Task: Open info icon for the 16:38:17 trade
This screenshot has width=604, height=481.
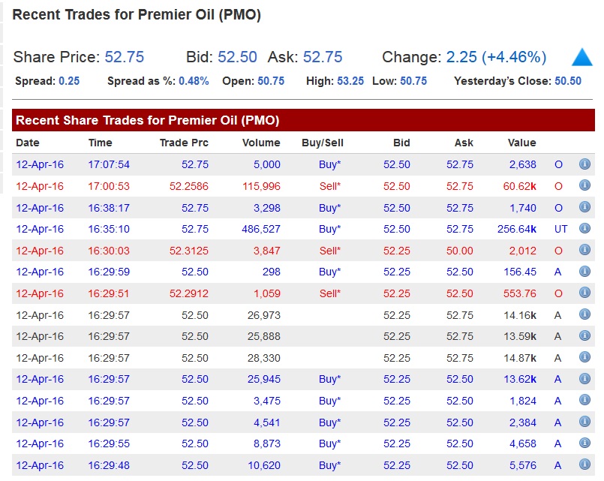Action: (x=584, y=208)
